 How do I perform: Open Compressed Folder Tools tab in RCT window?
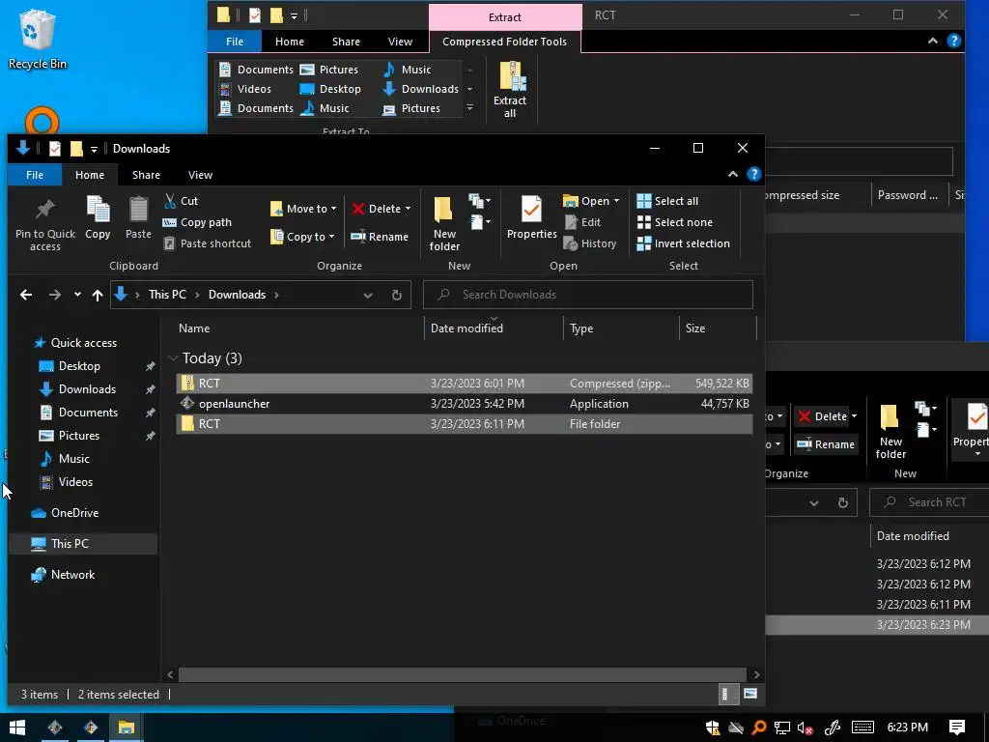coord(504,42)
